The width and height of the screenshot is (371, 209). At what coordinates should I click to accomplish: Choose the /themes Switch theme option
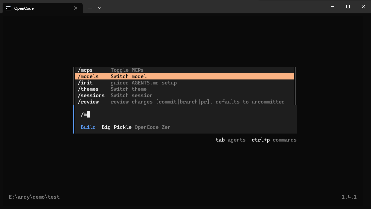click(x=112, y=89)
